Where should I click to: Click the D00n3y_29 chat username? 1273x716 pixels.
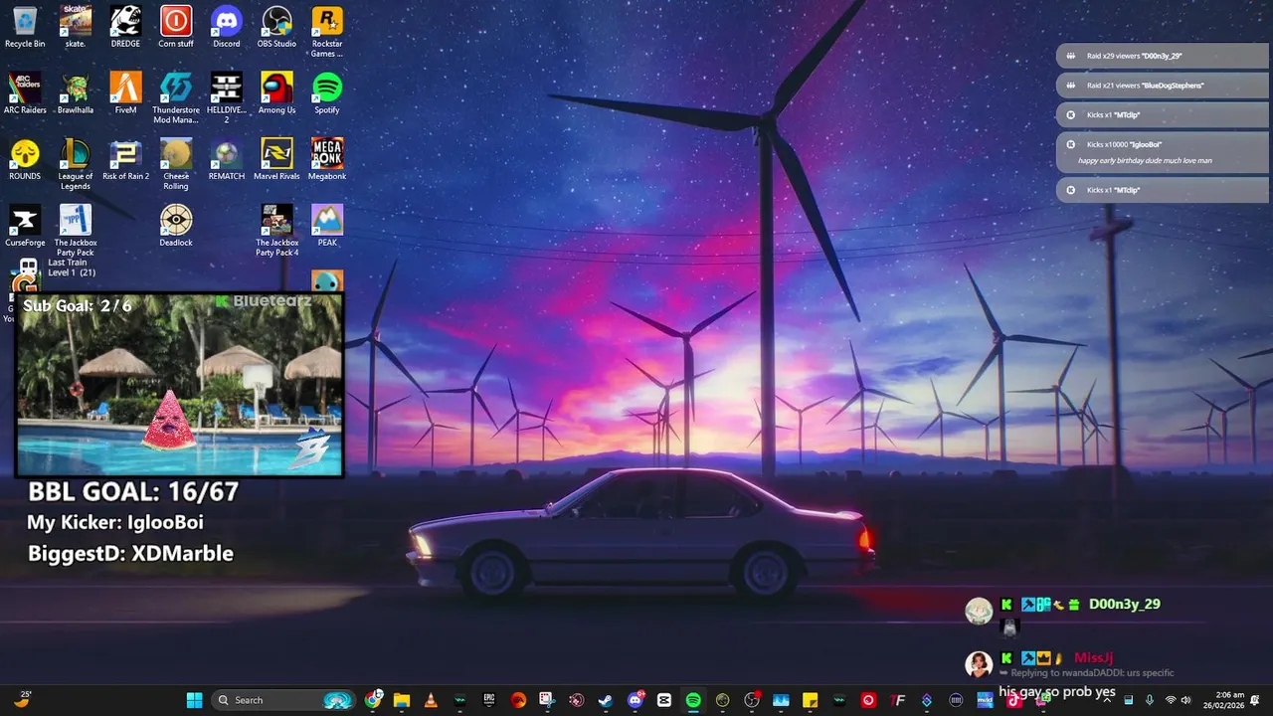pyautogui.click(x=1124, y=605)
